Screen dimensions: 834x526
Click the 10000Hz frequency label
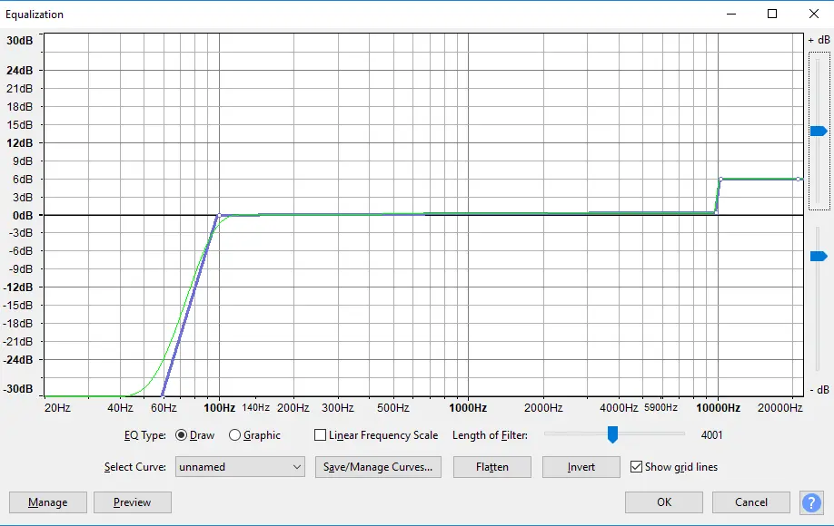tap(718, 407)
